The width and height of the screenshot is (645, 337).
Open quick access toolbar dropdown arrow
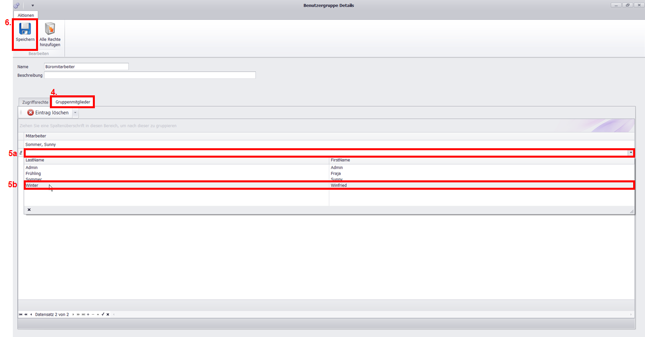point(33,5)
